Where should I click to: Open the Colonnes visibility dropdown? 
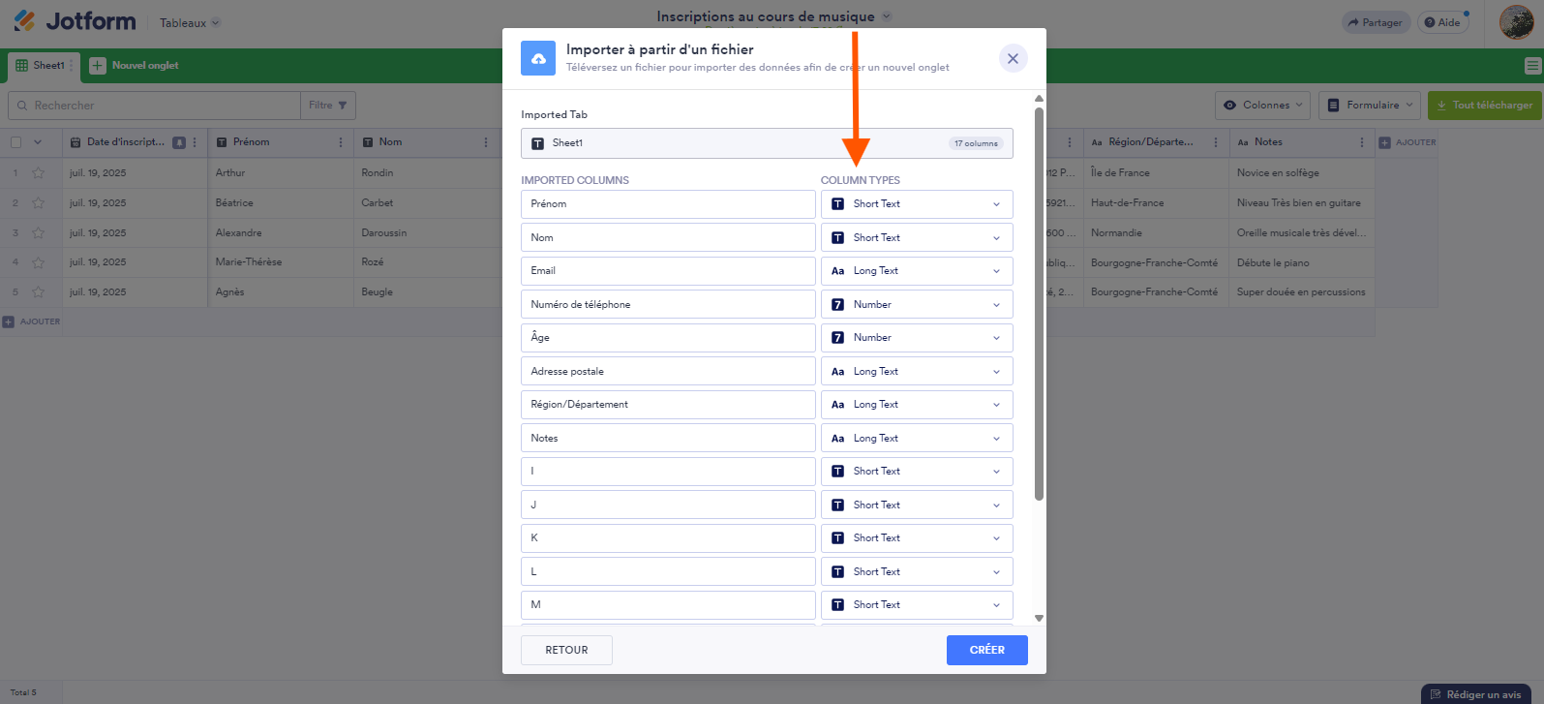[1265, 106]
